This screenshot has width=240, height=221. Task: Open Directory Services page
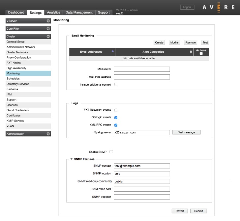[28, 84]
